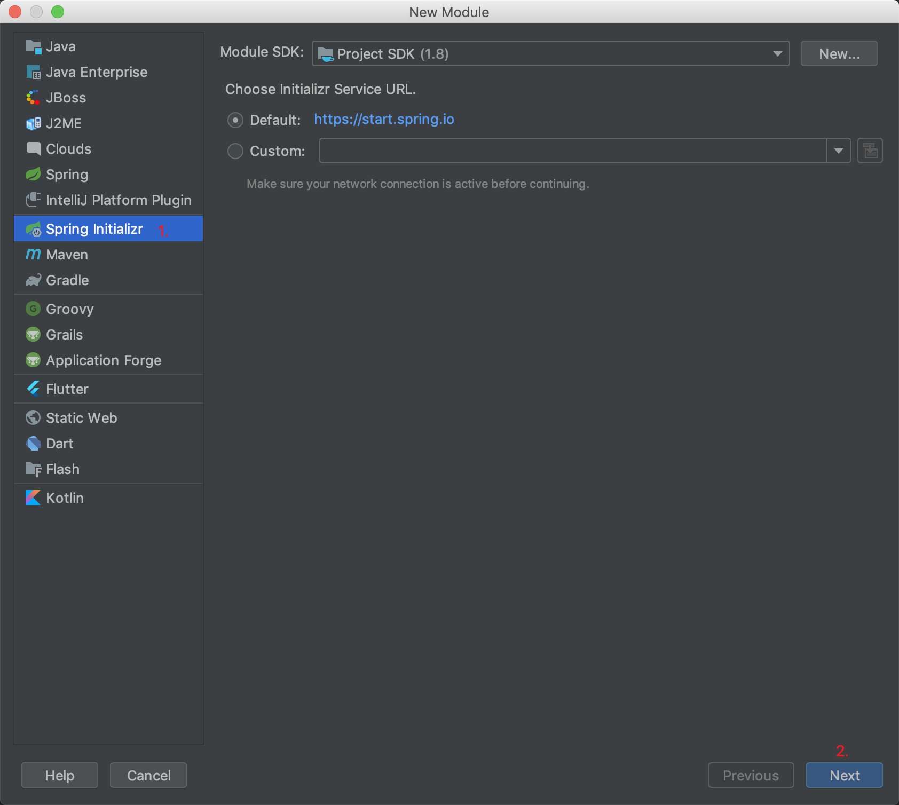Screen dimensions: 899x805
Task: Click the Clouds speech-bubble icon
Action: click(x=33, y=149)
